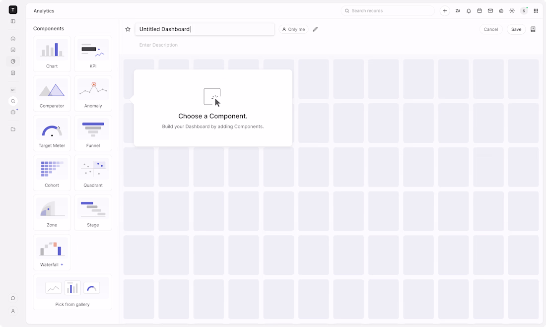Viewport: 546px width, 327px height.
Task: Add the Chart component
Action: click(52, 54)
